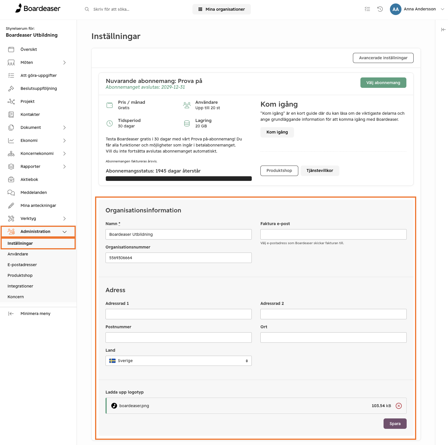Click the Projekt nodes icon
Screen dimensions: 448x445
coord(11,101)
